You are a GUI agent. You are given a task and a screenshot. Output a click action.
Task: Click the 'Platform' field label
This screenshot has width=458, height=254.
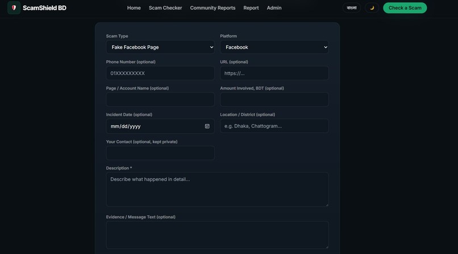tap(228, 36)
